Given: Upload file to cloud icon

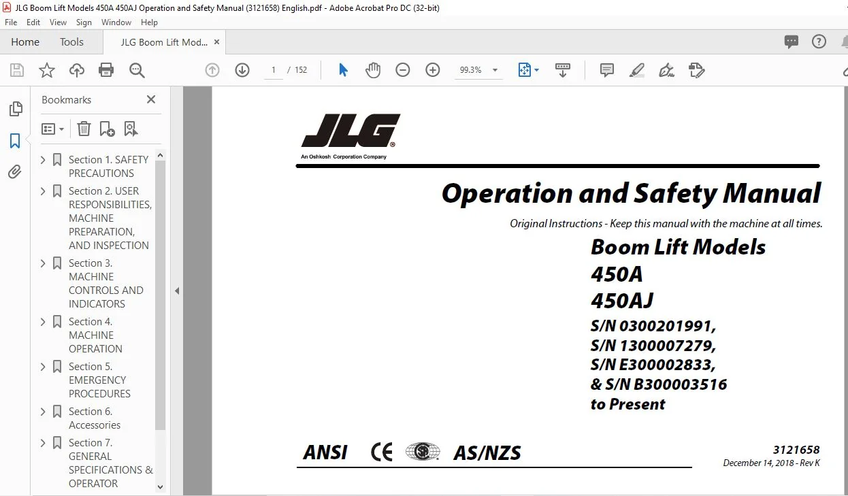Looking at the screenshot, I should [x=77, y=70].
